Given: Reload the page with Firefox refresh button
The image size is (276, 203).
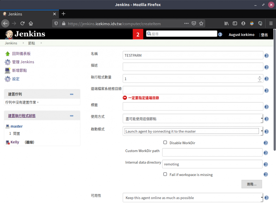Looking at the screenshot, I should point(22,23).
